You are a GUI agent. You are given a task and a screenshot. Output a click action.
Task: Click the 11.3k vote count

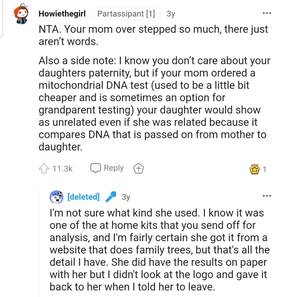(63, 169)
